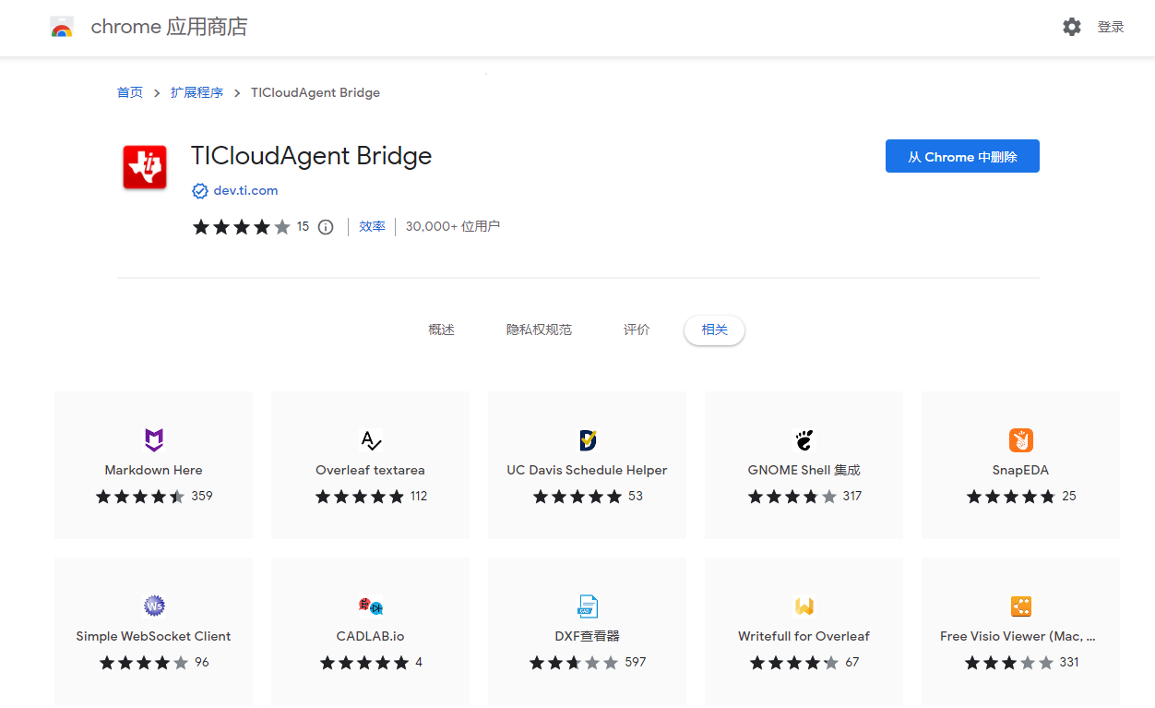Open the settings gear icon
The width and height of the screenshot is (1155, 708).
tap(1072, 28)
